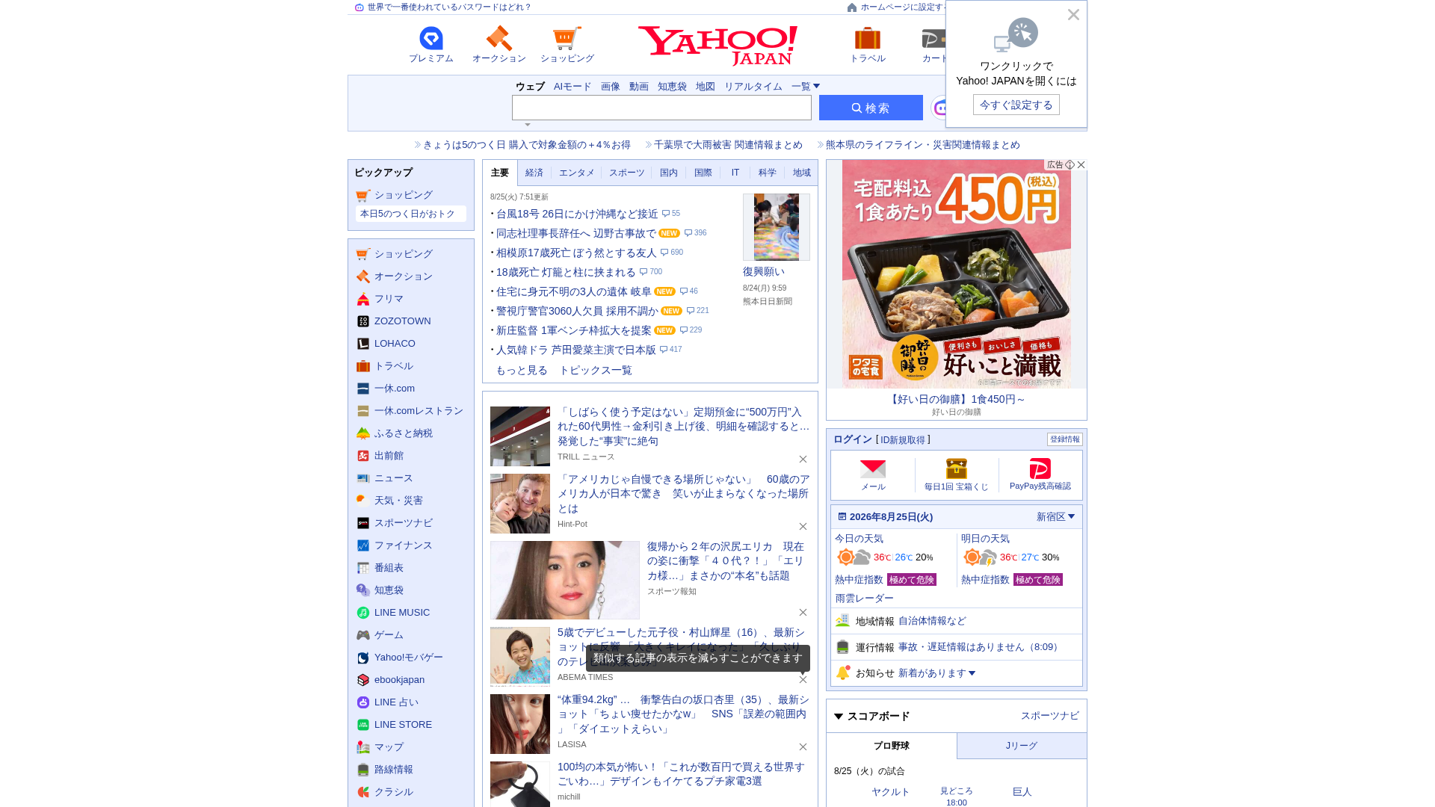Image resolution: width=1435 pixels, height=807 pixels.
Task: Click the 路線情報 train sidebar icon
Action: pyautogui.click(x=363, y=770)
